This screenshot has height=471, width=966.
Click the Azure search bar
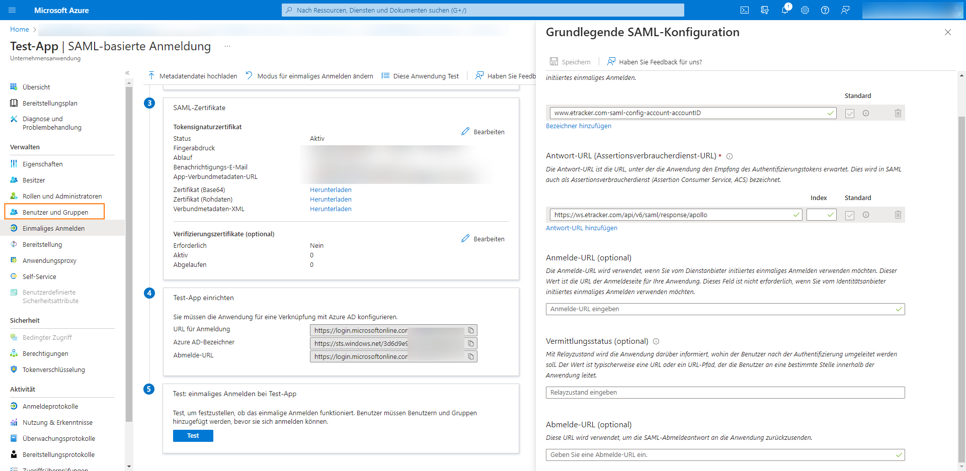click(483, 10)
